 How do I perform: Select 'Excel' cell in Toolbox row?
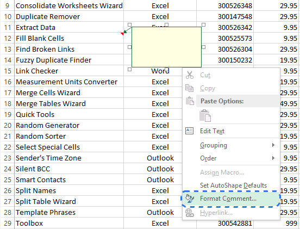[x=160, y=223]
